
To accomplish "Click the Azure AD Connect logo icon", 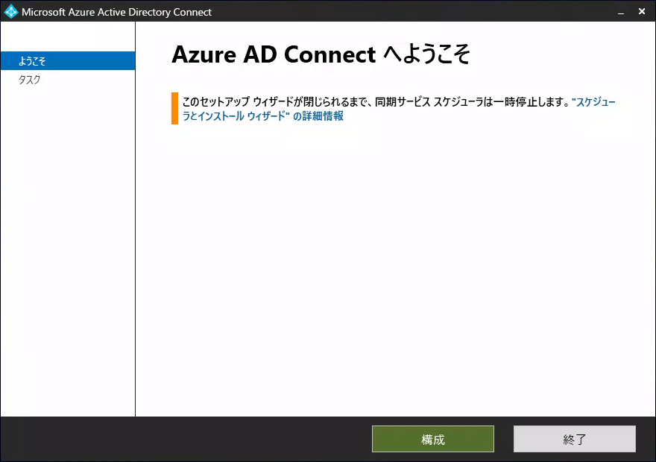I will point(11,12).
